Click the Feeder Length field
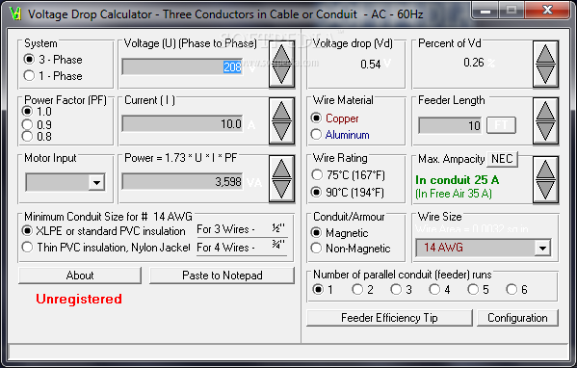 click(450, 125)
